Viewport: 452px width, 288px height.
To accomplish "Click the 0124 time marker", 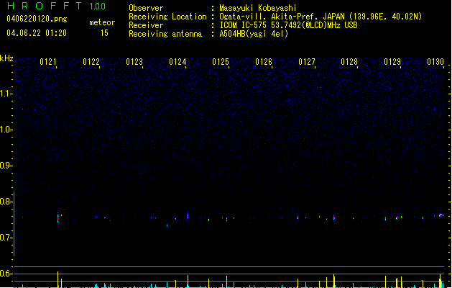I will click(177, 62).
